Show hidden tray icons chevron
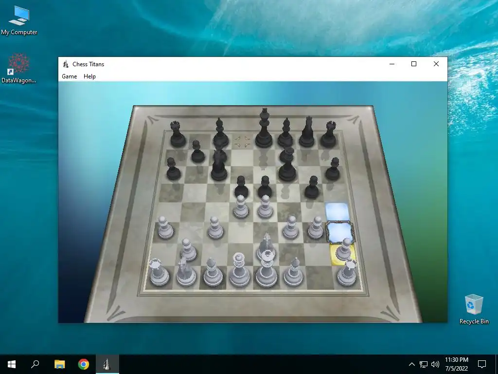This screenshot has width=498, height=374. coord(411,364)
